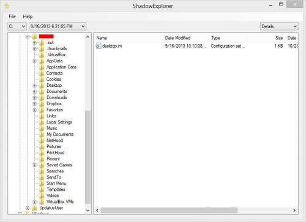Open the Details view mode dropdown

pos(279,26)
